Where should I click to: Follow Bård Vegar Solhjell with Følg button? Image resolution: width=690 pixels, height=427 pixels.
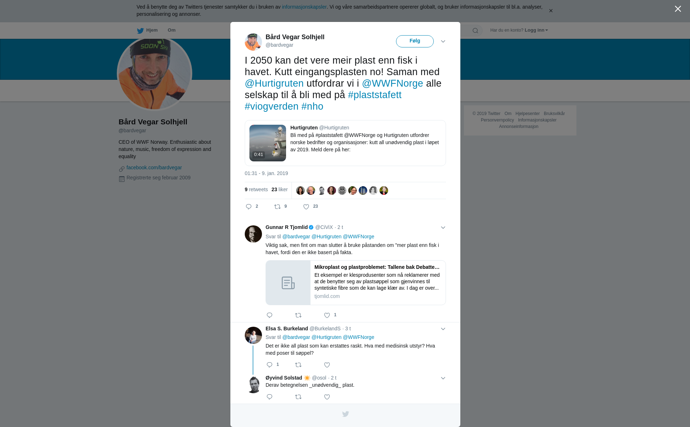[x=415, y=41]
